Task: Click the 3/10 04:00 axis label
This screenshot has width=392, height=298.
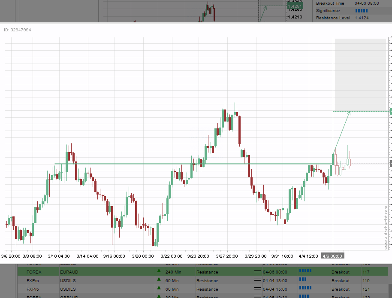Action: point(59,256)
